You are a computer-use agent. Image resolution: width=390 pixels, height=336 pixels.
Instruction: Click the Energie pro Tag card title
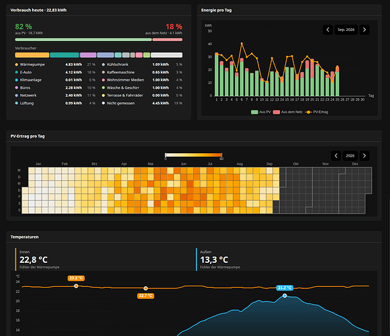[x=216, y=10]
